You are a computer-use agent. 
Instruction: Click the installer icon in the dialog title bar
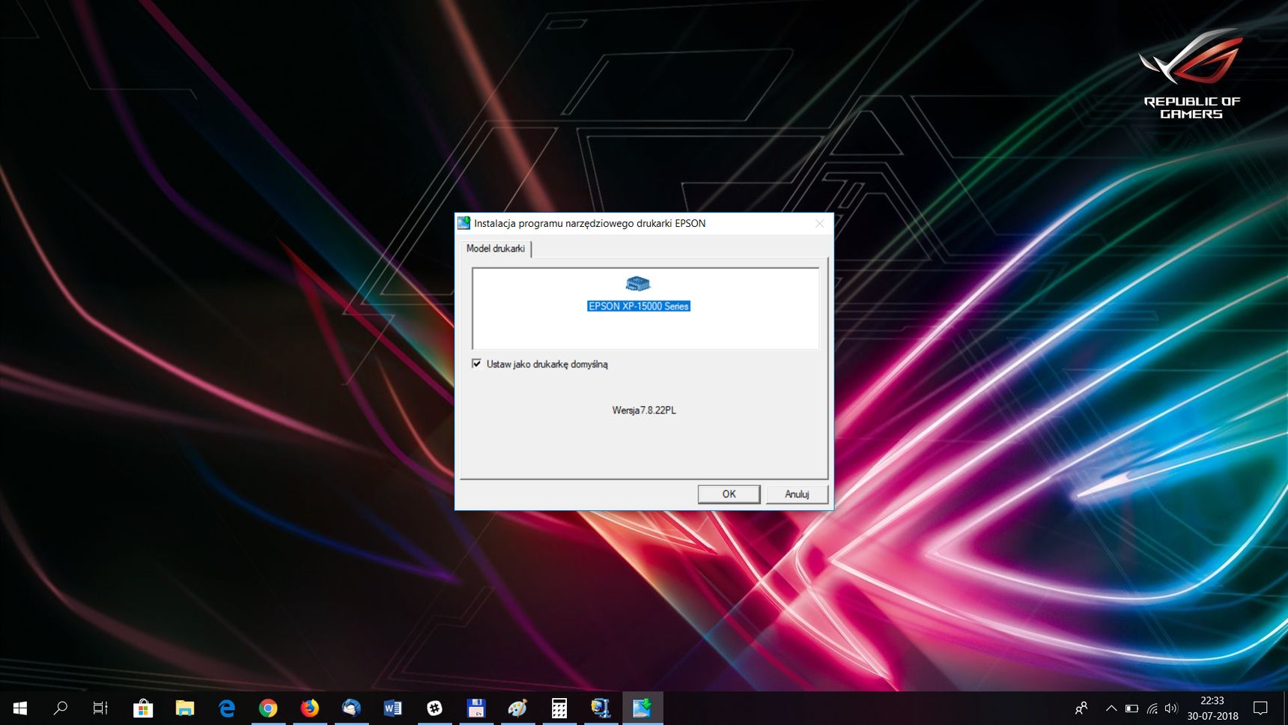464,223
